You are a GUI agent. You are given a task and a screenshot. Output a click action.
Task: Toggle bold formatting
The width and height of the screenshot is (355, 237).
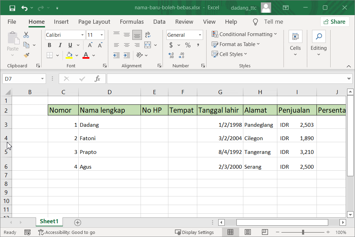(49, 45)
